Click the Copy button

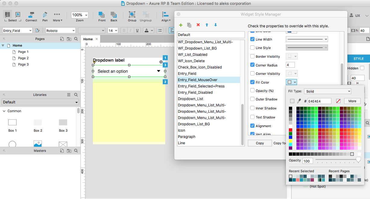point(260,143)
